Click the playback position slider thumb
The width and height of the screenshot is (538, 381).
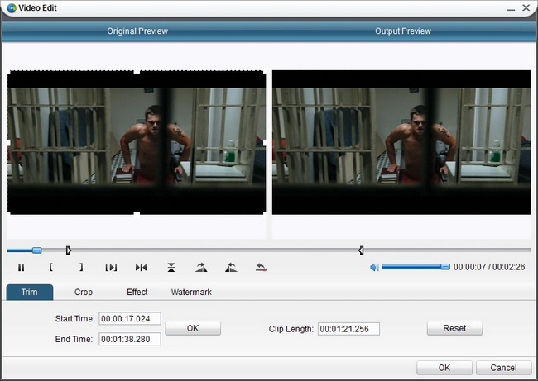point(36,250)
